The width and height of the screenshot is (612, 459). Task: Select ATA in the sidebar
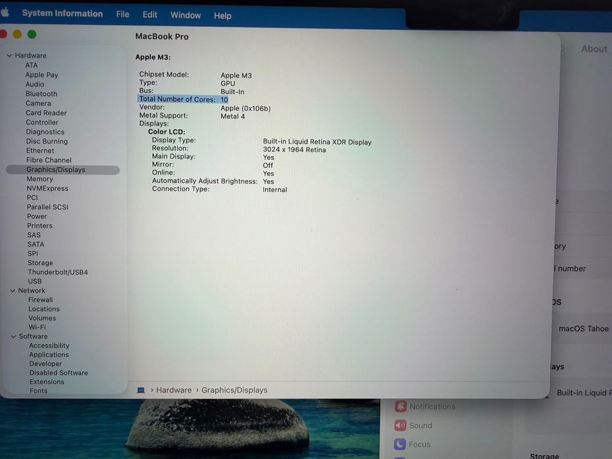click(31, 65)
